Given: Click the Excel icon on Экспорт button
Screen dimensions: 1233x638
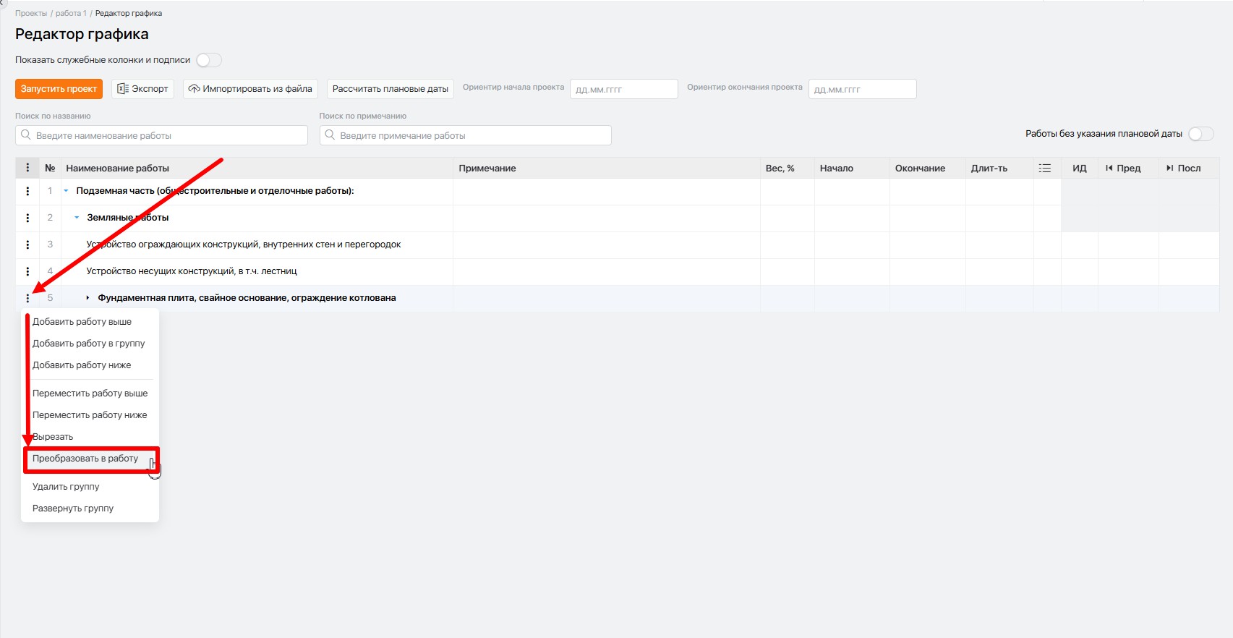Looking at the screenshot, I should coord(123,89).
